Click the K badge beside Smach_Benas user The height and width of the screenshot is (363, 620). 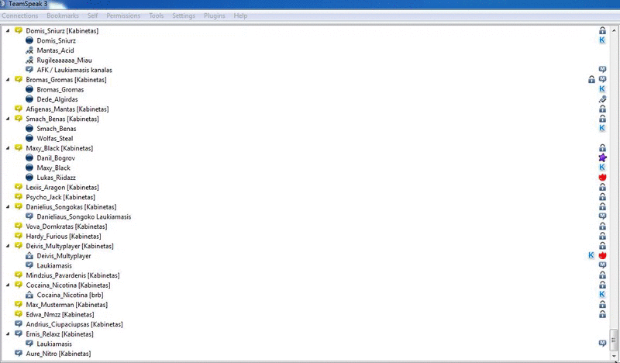(602, 128)
